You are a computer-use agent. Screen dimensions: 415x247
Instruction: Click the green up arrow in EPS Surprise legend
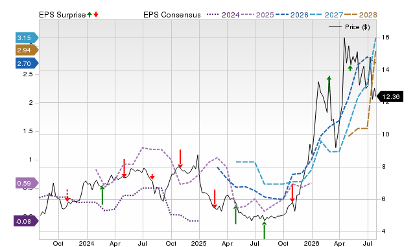(x=89, y=14)
